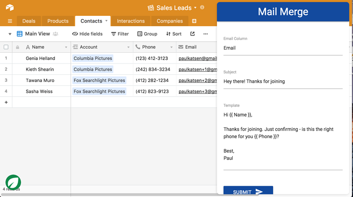Click the Subject input field
The image size is (353, 197).
pyautogui.click(x=283, y=81)
